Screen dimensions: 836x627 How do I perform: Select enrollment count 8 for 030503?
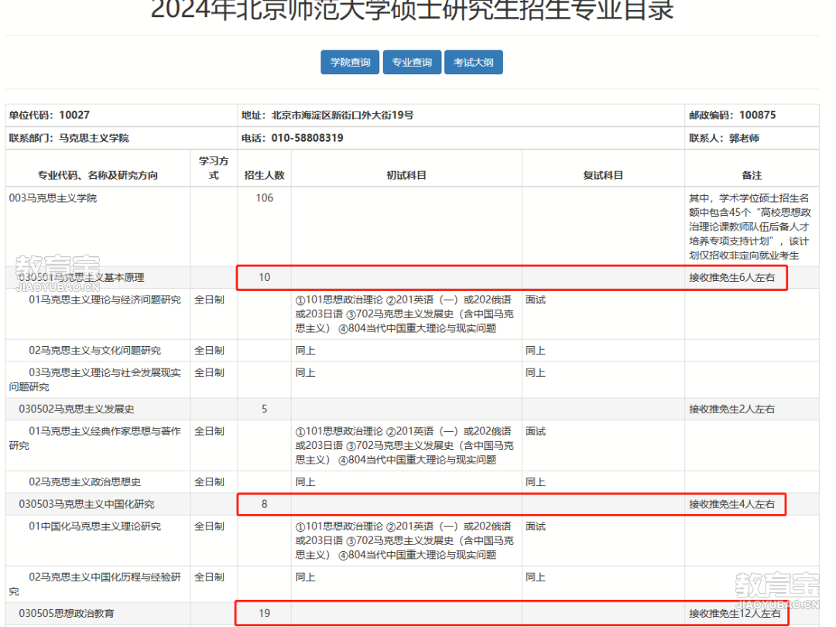click(x=265, y=504)
